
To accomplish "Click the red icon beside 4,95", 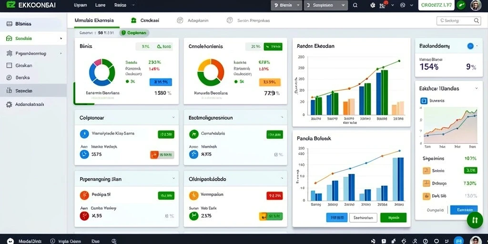I will pyautogui.click(x=84, y=216).
